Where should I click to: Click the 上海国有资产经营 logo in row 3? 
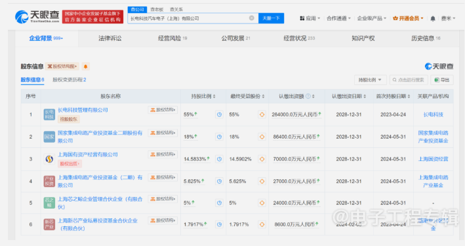coord(49,159)
